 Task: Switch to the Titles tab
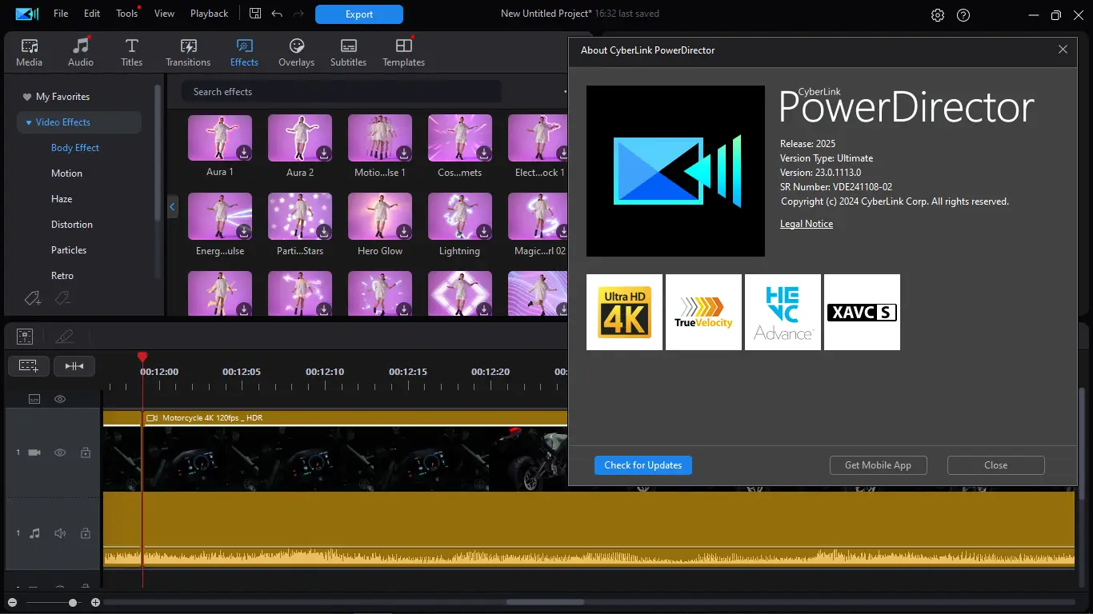[132, 53]
